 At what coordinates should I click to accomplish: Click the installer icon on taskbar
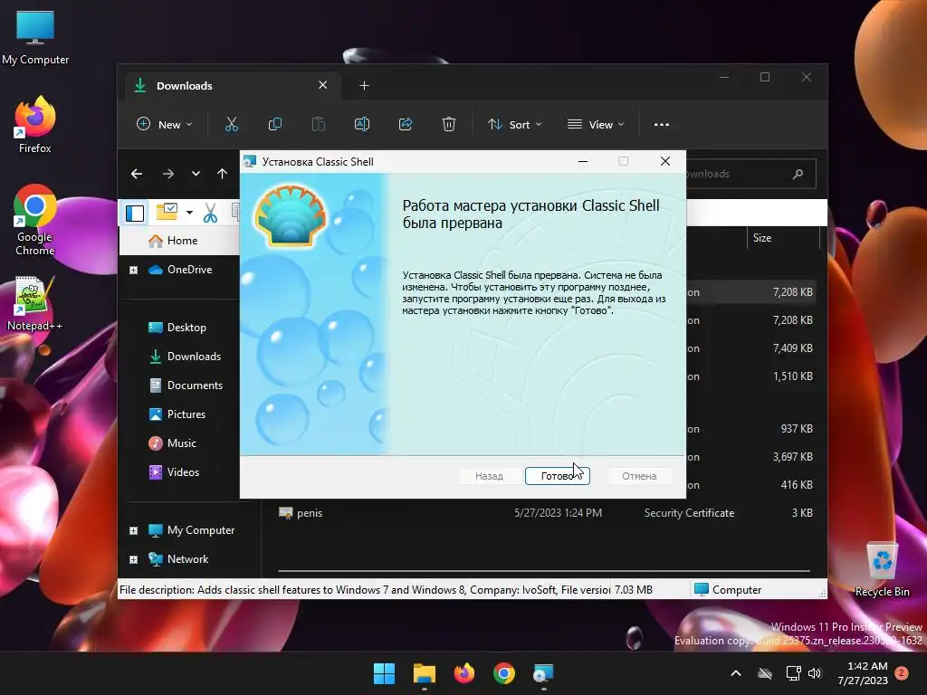point(543,673)
